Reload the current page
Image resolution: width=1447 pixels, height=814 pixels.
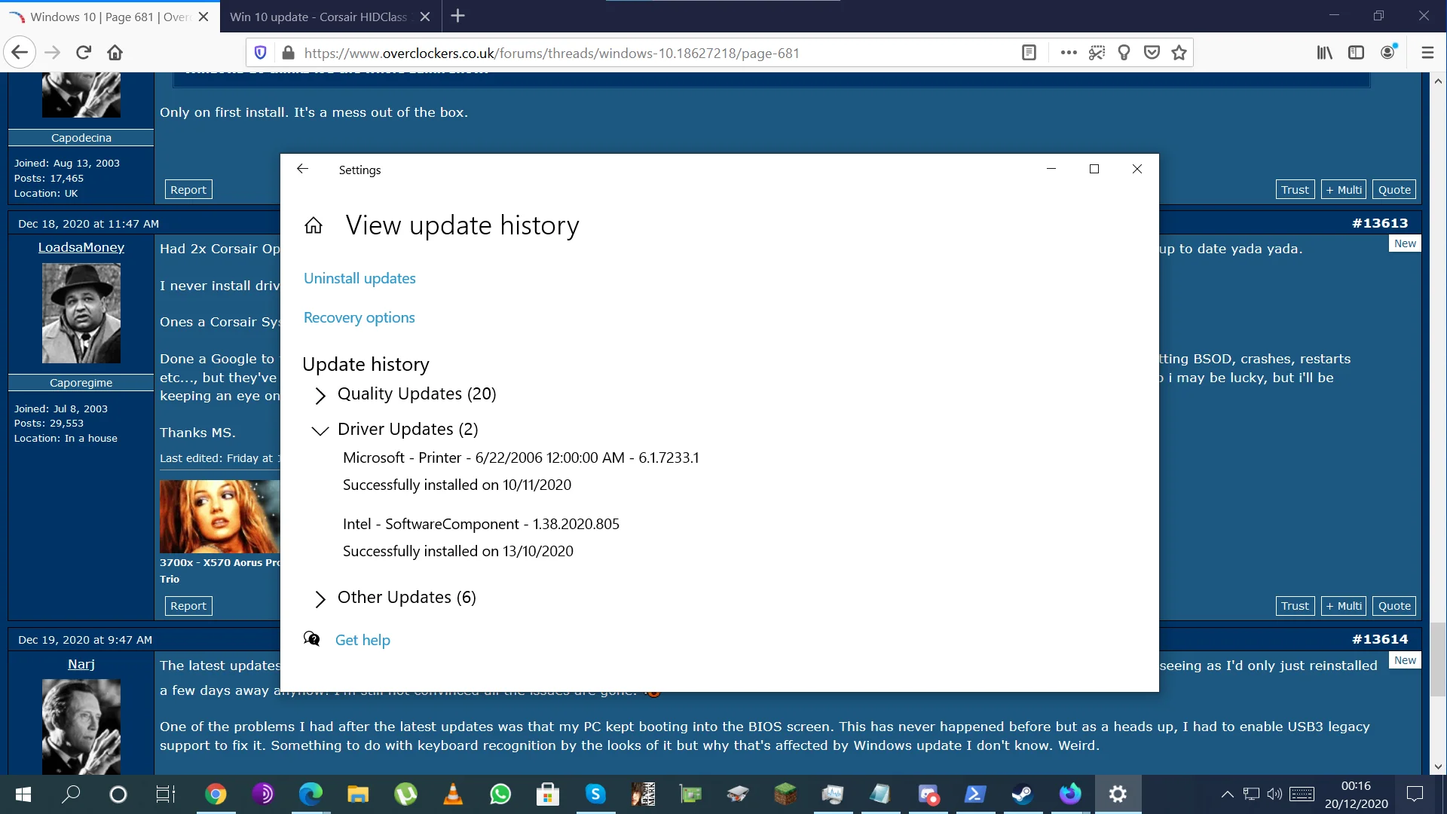84,53
